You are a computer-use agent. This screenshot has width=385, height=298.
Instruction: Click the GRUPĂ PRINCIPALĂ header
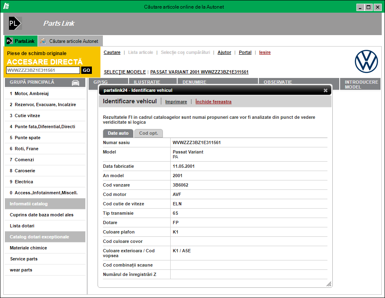tap(45, 82)
